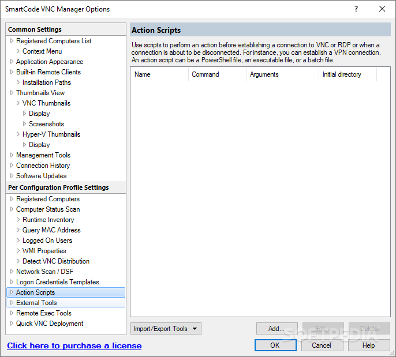Viewport: 396px width, 357px height.
Task: Open Import/Export Tools dropdown
Action: pyautogui.click(x=166, y=329)
